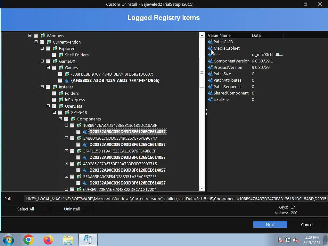Click the key icon beside InProgress

click(61, 100)
